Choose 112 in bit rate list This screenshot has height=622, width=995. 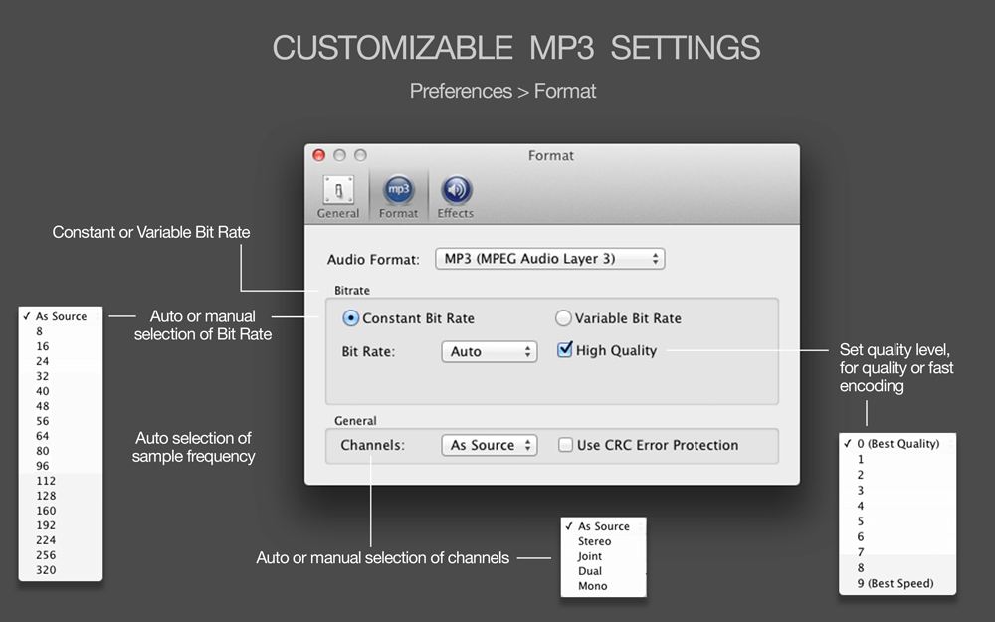pos(61,481)
